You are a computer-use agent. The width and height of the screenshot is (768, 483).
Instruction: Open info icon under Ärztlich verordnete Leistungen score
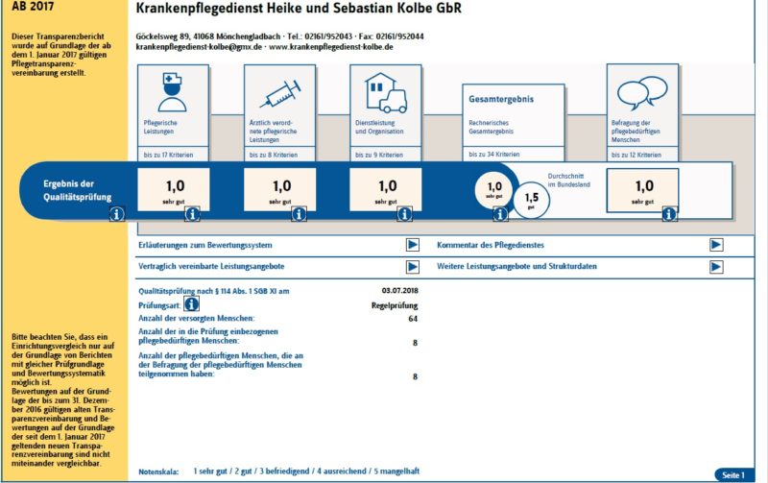coord(299,214)
